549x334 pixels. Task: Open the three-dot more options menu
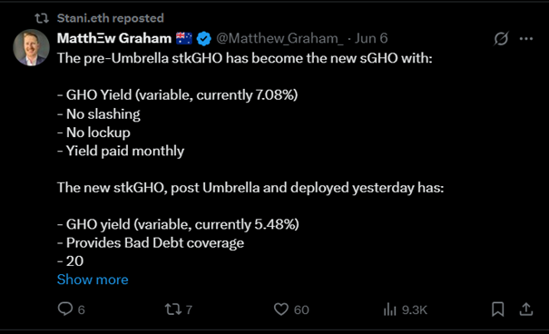[526, 39]
